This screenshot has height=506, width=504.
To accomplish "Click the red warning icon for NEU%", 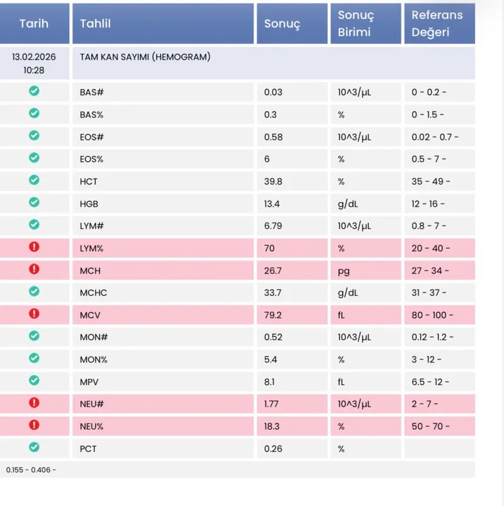I will 34,425.
